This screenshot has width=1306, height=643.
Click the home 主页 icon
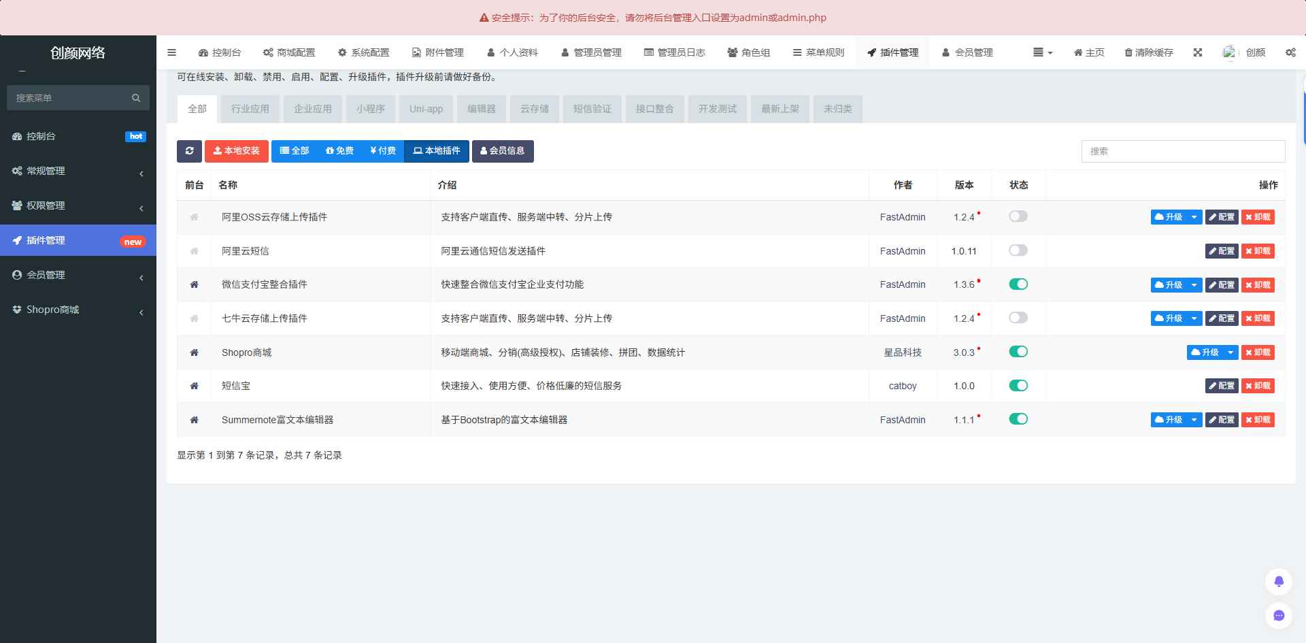1088,52
